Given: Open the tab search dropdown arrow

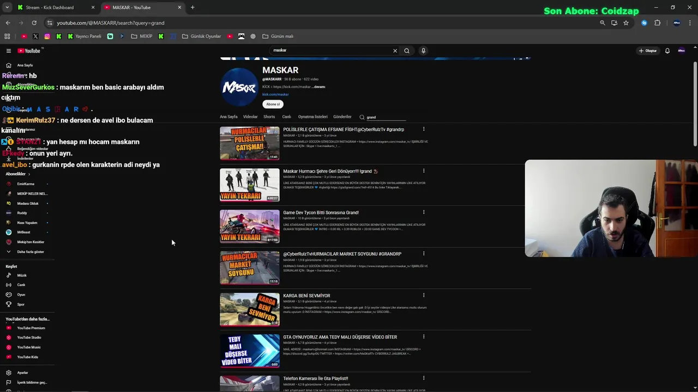Looking at the screenshot, I should [x=7, y=7].
